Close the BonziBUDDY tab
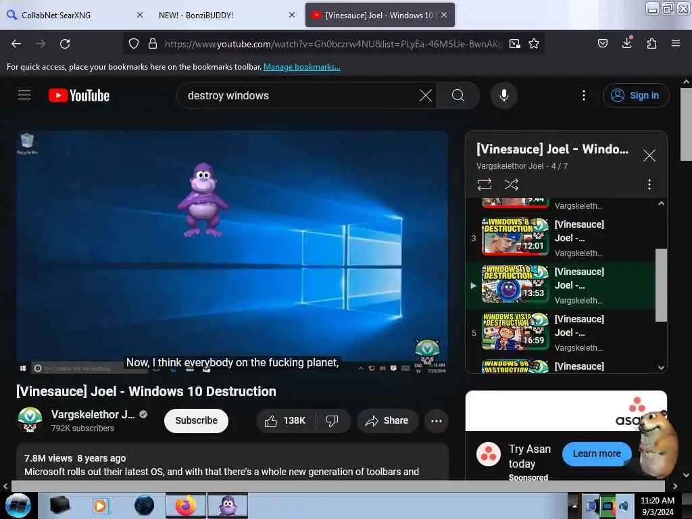Image resolution: width=692 pixels, height=519 pixels. (x=292, y=15)
